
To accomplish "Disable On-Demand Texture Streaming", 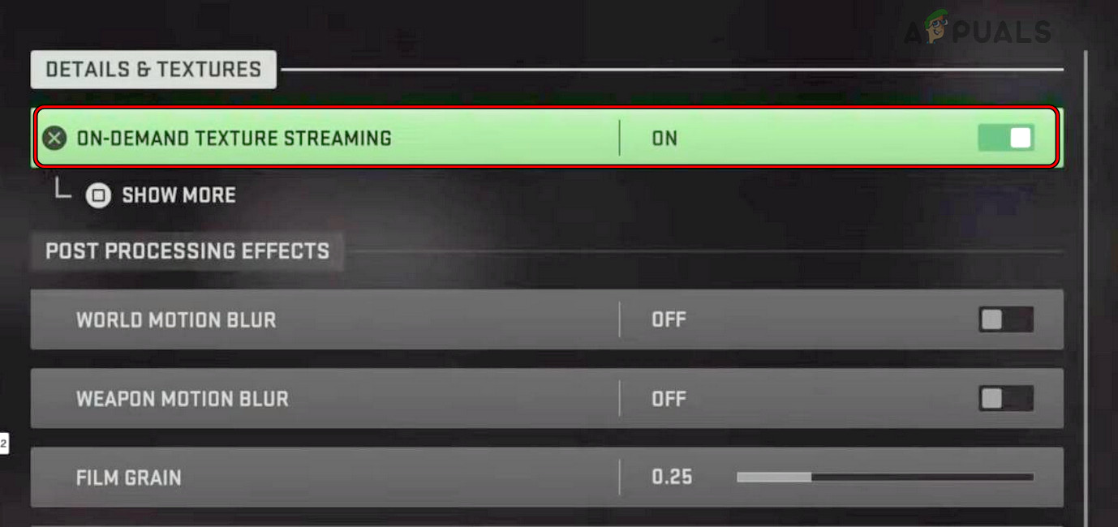I will click(x=1006, y=138).
